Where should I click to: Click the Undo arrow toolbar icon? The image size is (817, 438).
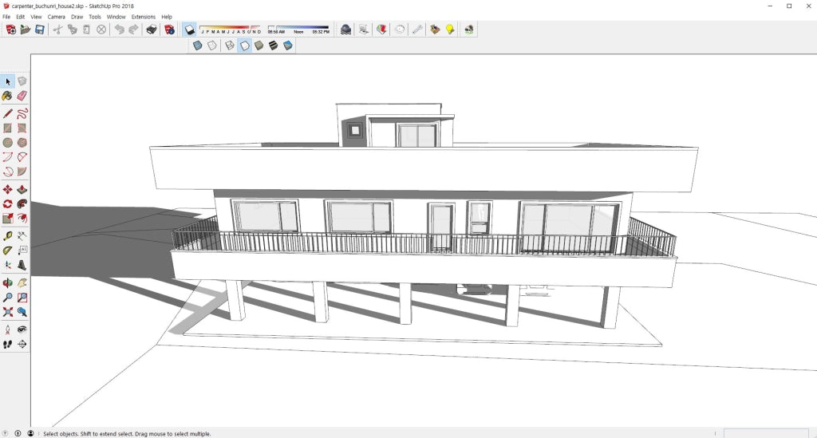pyautogui.click(x=120, y=30)
